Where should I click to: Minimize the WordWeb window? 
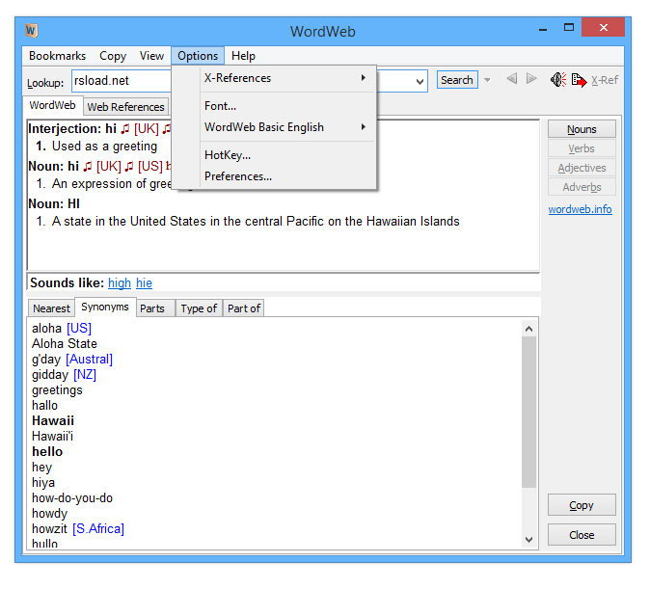(543, 29)
